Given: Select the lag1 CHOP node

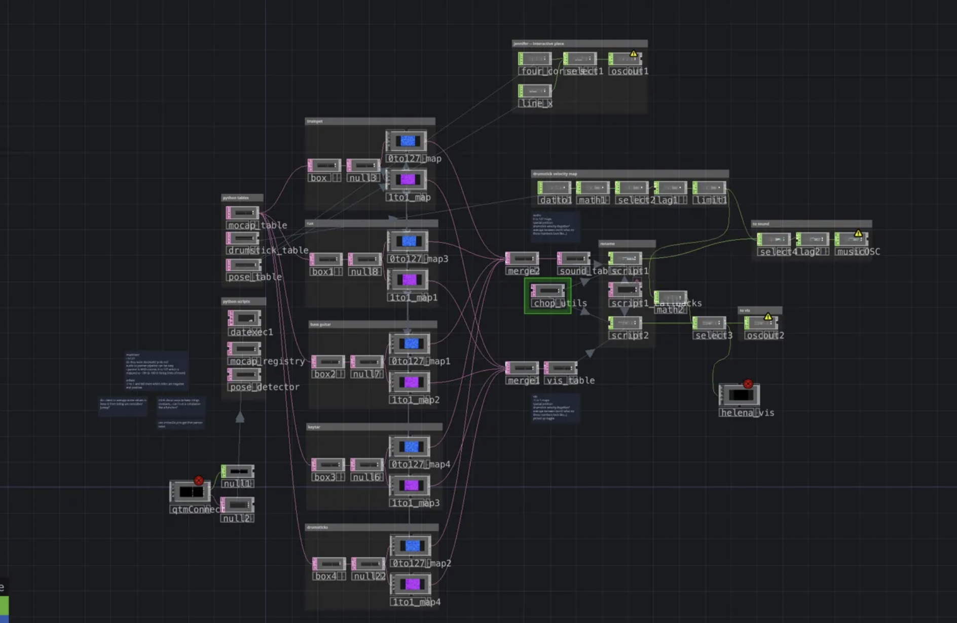Looking at the screenshot, I should coord(670,187).
